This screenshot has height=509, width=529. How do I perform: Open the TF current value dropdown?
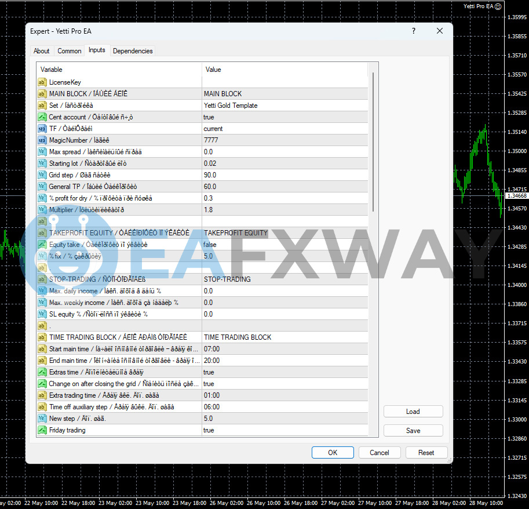coord(285,129)
